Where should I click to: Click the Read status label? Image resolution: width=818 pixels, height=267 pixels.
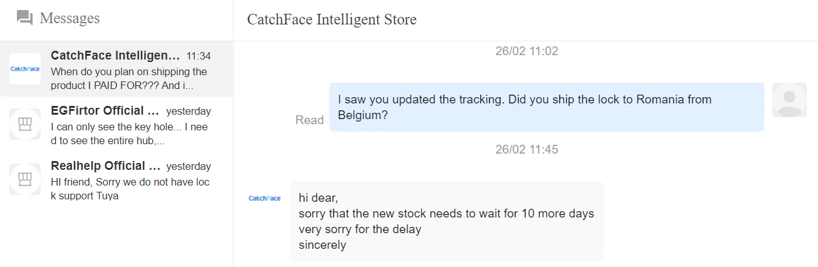(x=309, y=120)
